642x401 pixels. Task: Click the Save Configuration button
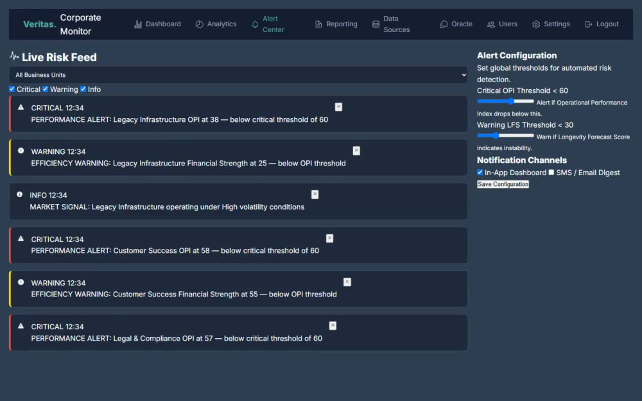point(503,184)
